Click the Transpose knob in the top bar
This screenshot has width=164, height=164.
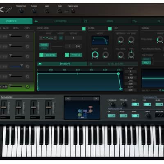21,11
